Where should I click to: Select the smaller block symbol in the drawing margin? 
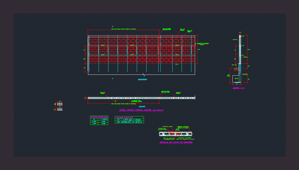click(60, 110)
